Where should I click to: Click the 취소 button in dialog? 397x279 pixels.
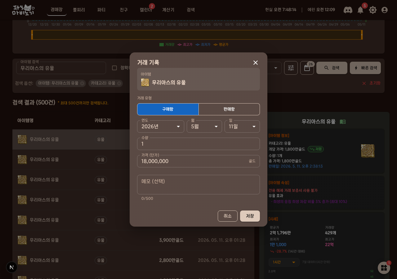click(228, 216)
